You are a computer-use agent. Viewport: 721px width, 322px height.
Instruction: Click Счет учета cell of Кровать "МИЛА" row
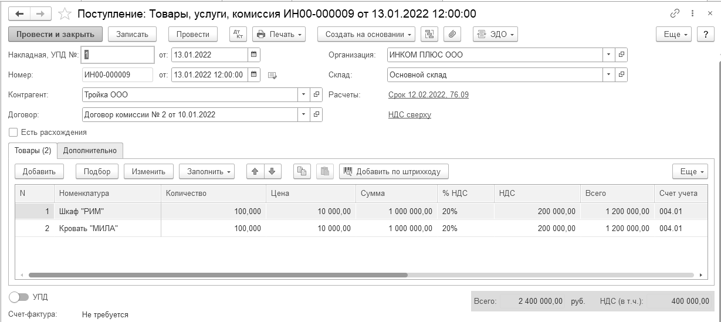(x=680, y=228)
